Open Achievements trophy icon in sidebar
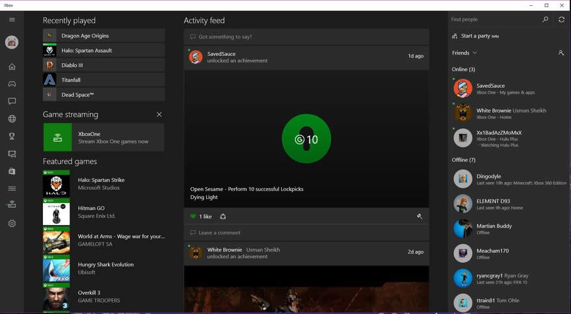Screen dimensions: 571x314 [x=12, y=137]
